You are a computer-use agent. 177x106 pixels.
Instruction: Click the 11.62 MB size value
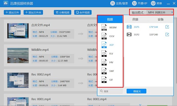62,36
